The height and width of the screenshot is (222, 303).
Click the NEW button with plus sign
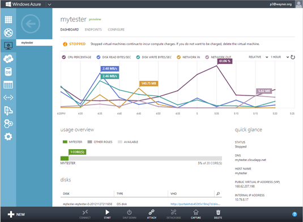tap(16, 214)
